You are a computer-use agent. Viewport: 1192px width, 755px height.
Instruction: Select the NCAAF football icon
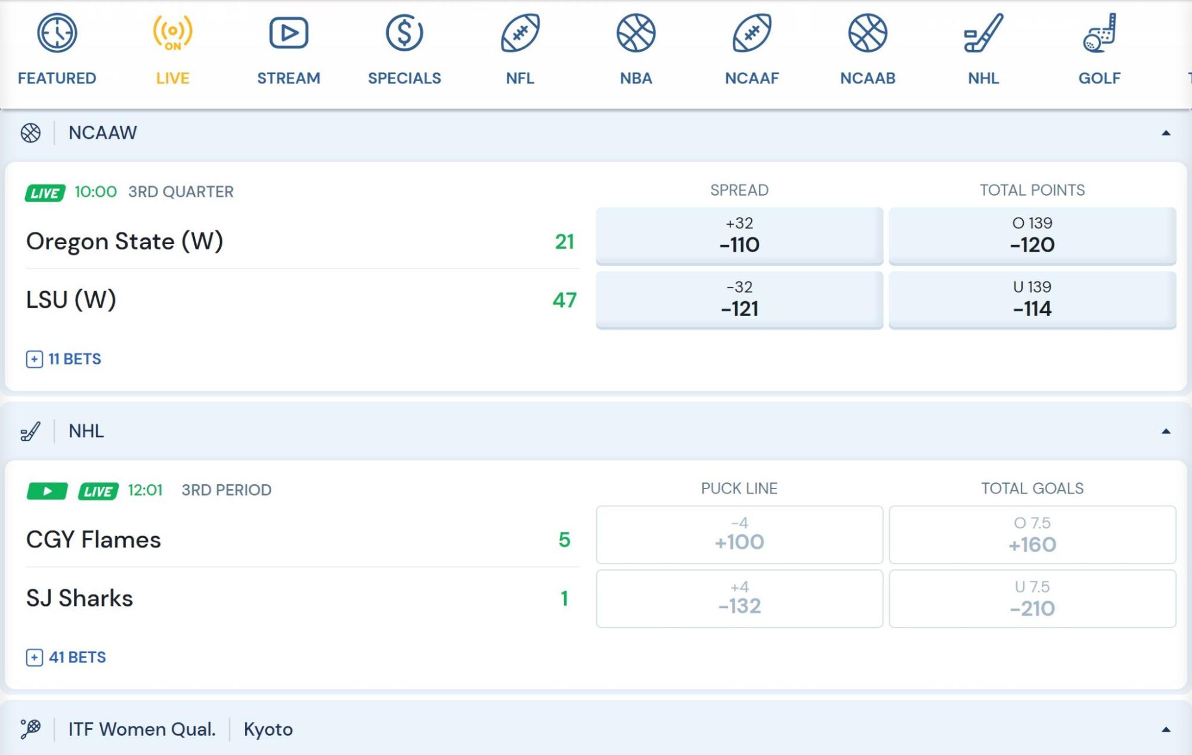tap(751, 33)
